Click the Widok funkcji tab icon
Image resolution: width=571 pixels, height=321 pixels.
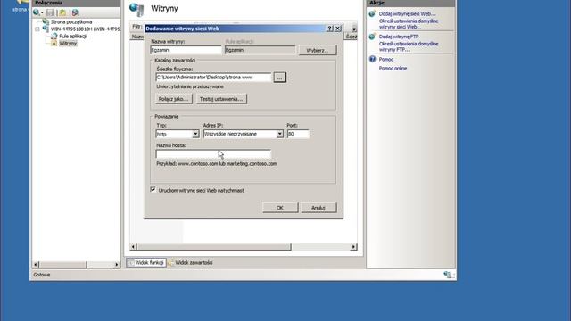pyautogui.click(x=131, y=262)
